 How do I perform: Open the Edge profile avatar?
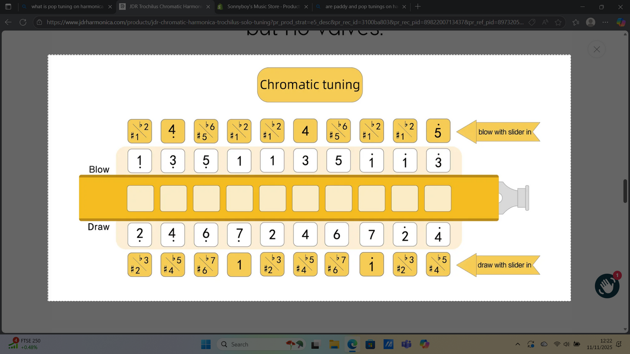pos(591,22)
